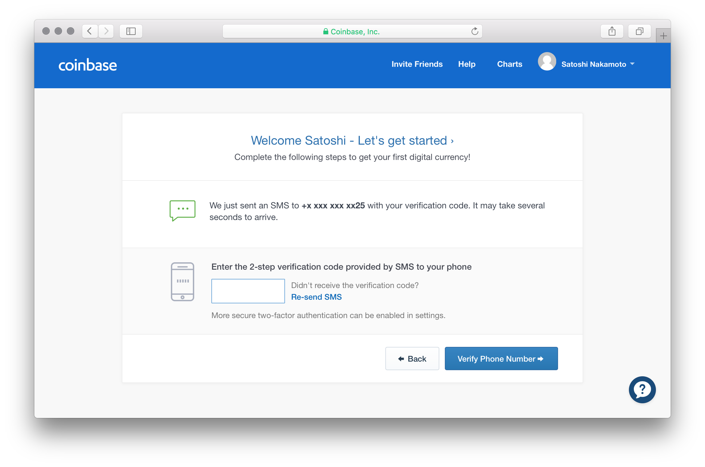705x467 pixels.
Task: Go to Charts
Action: (x=510, y=64)
